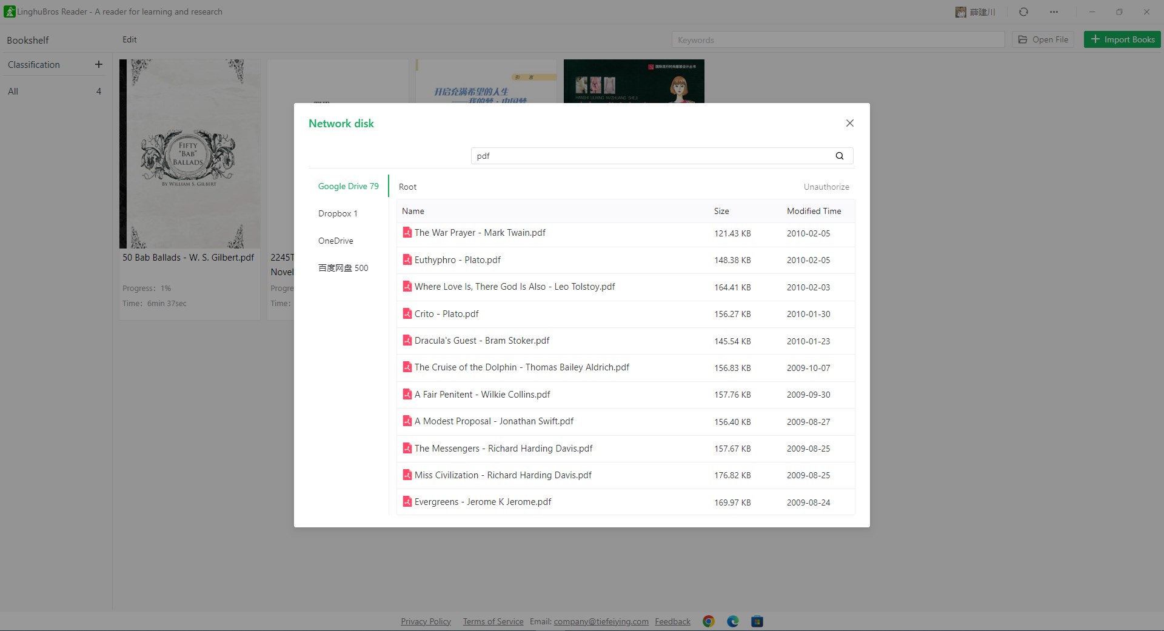Image resolution: width=1164 pixels, height=631 pixels.
Task: Open the 百度网盘 500 tab
Action: pyautogui.click(x=343, y=268)
